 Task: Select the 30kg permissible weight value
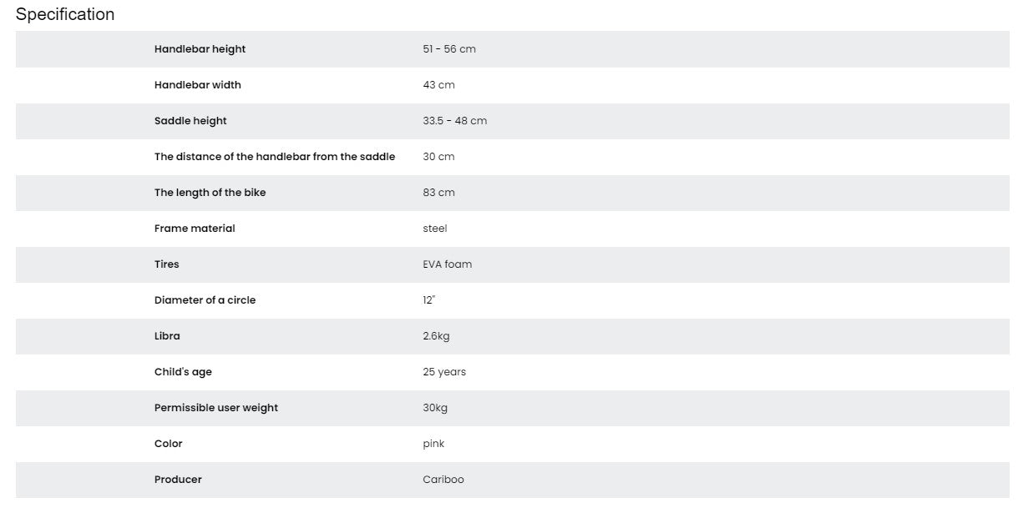(x=435, y=408)
